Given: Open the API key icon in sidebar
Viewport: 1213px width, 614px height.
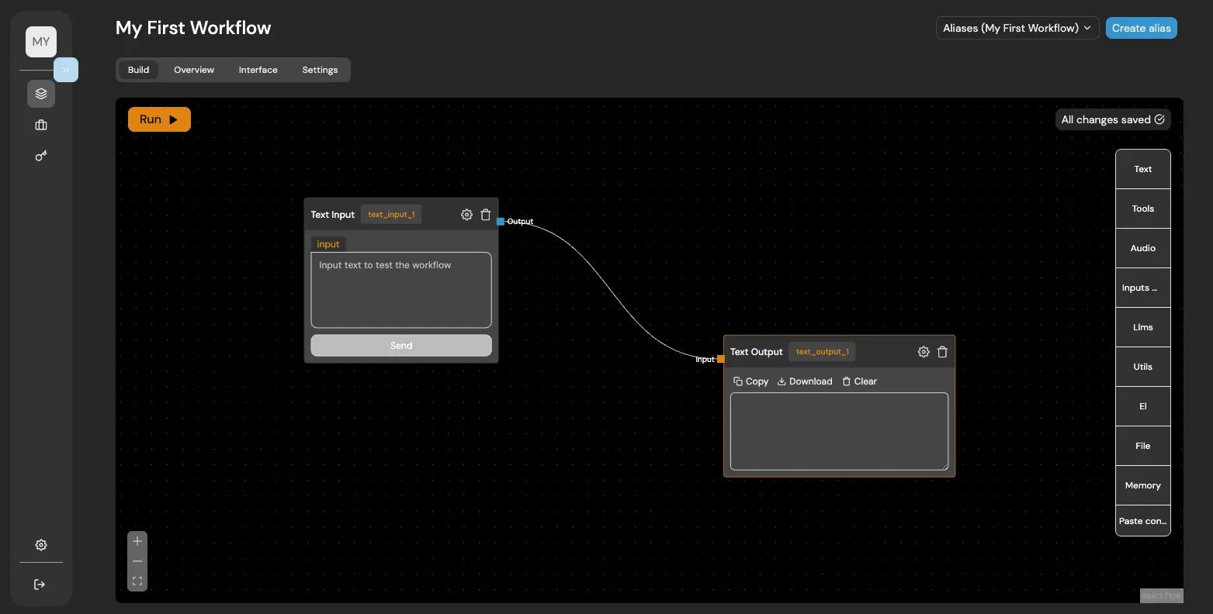Looking at the screenshot, I should pos(41,156).
